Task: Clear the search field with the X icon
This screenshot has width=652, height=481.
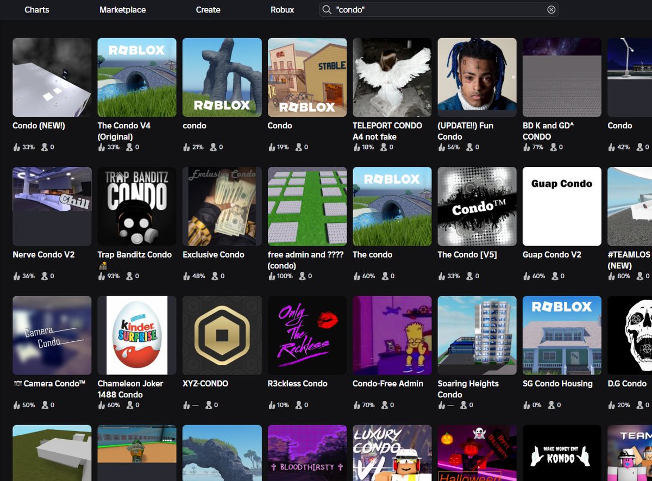Action: pos(551,10)
